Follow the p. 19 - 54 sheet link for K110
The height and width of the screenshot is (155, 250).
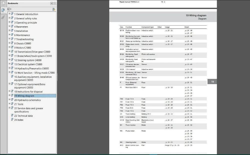click(x=188, y=120)
